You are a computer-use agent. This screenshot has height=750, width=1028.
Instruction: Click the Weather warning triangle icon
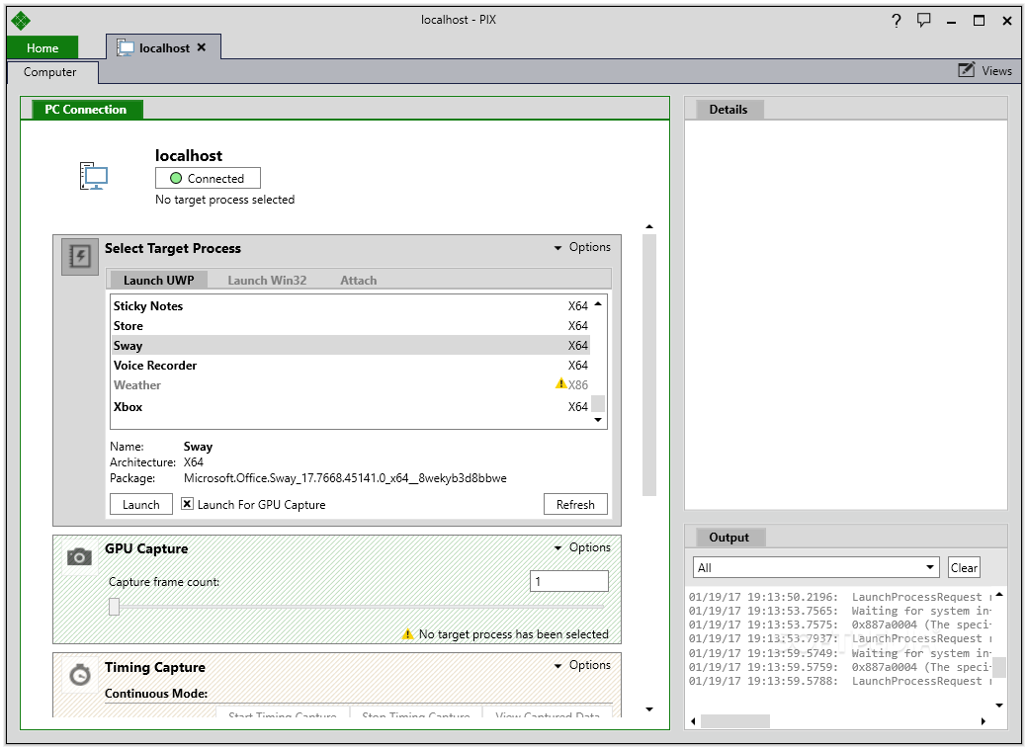tap(561, 383)
